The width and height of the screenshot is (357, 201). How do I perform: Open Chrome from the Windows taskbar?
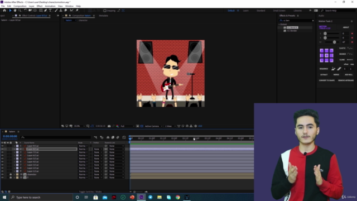pos(177,197)
